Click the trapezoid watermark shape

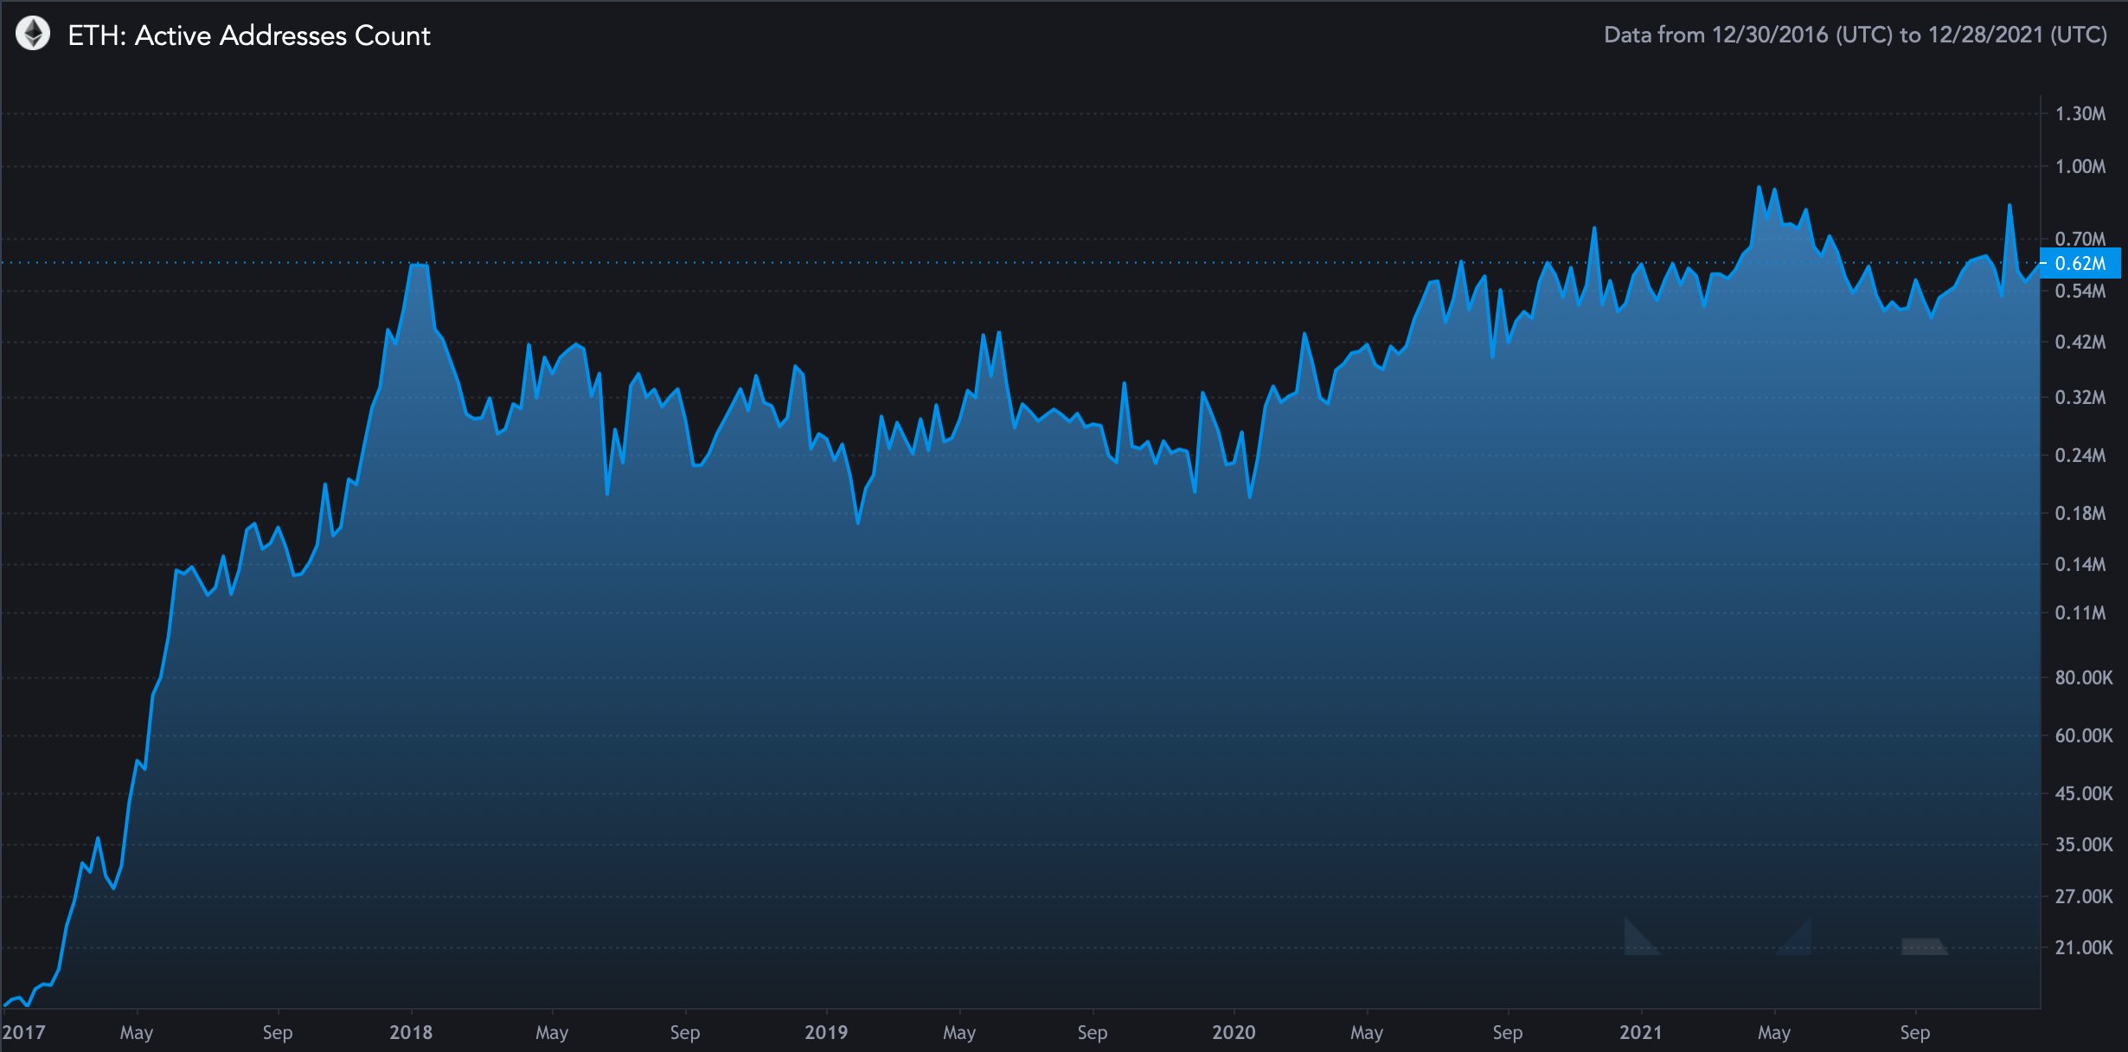pyautogui.click(x=1923, y=946)
